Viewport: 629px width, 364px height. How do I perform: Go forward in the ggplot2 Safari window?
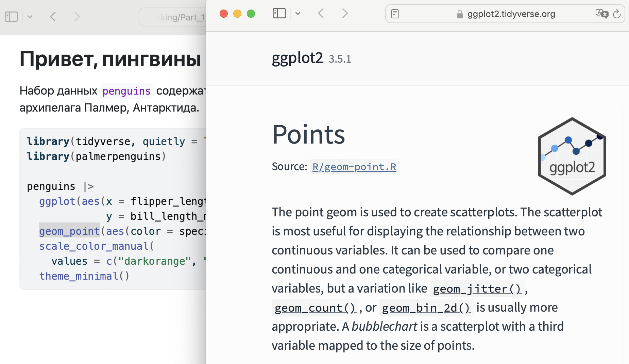point(345,14)
